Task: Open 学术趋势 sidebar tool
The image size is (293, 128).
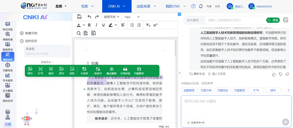Action: tap(8, 77)
